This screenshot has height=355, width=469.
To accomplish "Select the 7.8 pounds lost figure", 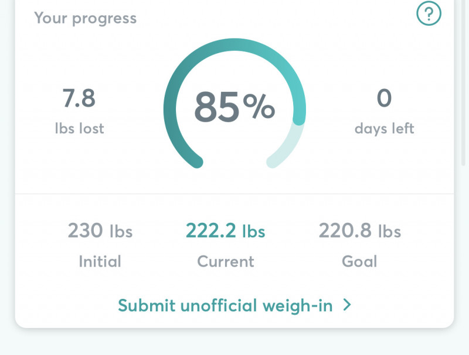I will tap(79, 98).
